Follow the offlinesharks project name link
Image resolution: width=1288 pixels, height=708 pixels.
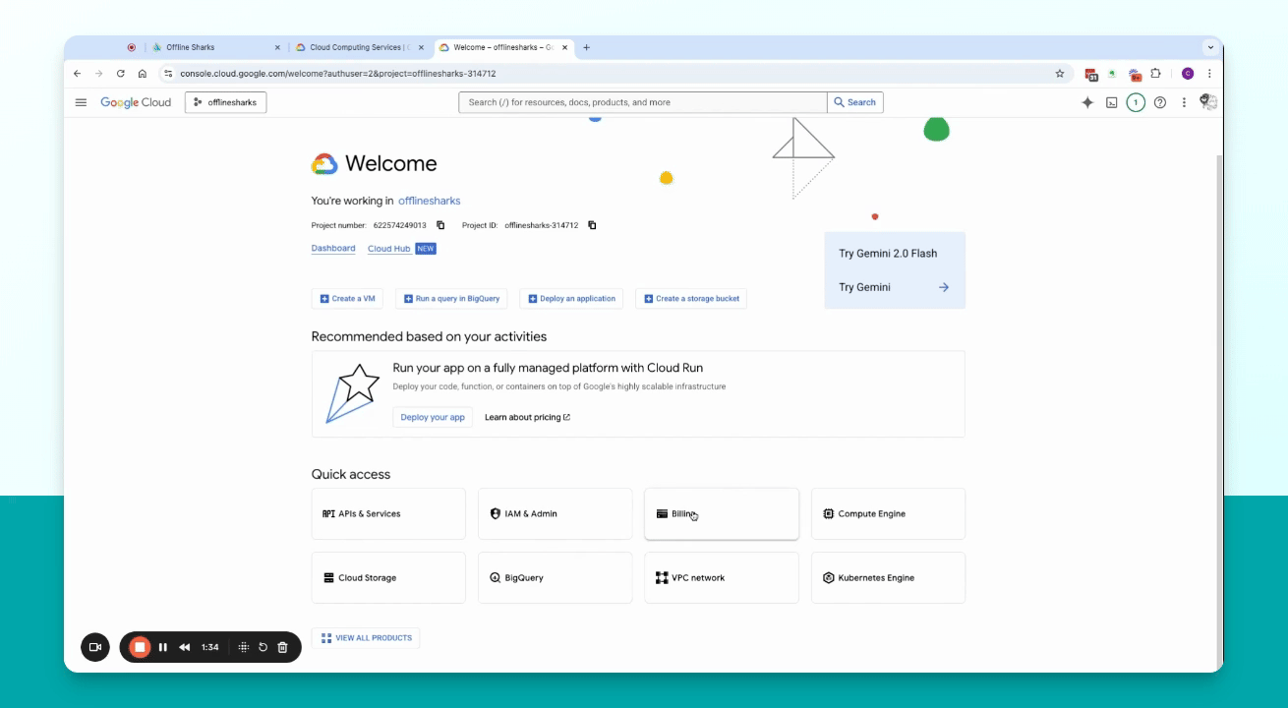429,201
